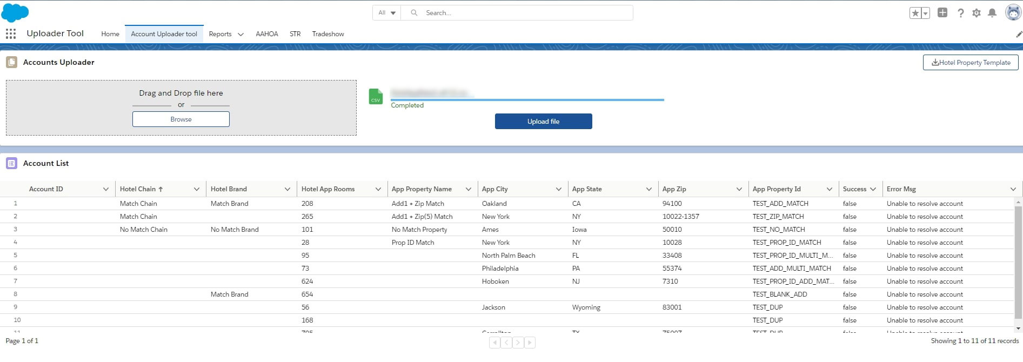Click the Hoboken city cell
The image size is (1023, 362).
click(496, 281)
